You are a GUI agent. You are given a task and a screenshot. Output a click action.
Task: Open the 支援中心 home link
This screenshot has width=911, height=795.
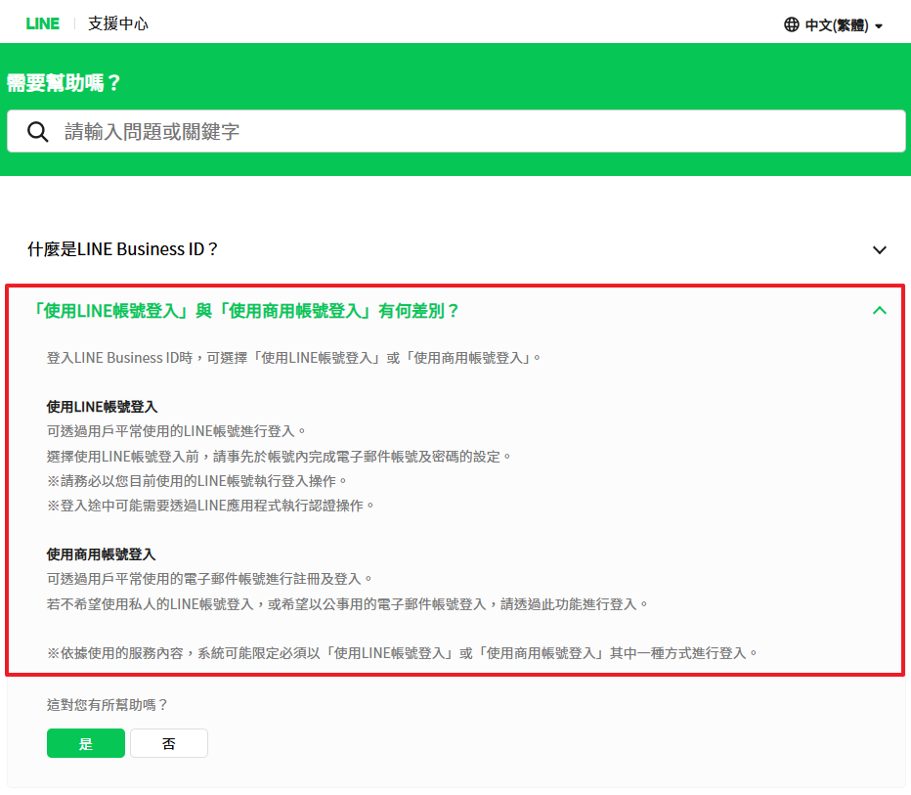point(118,23)
